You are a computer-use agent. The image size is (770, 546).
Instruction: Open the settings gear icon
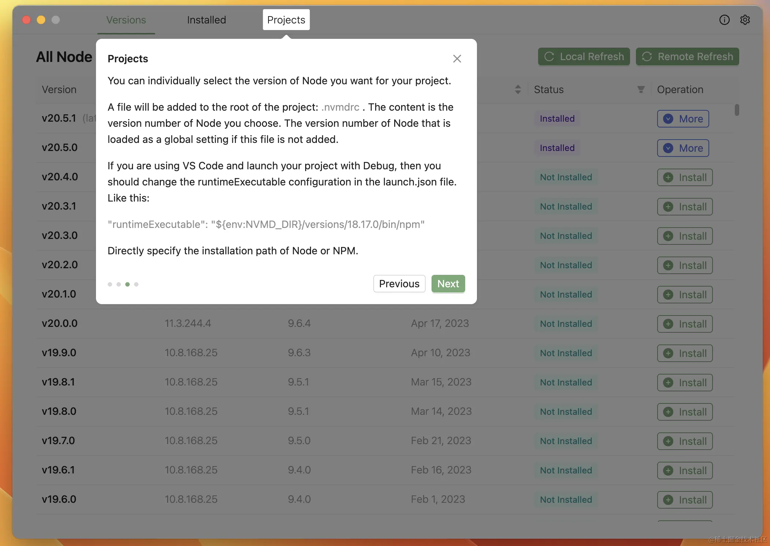(x=745, y=20)
